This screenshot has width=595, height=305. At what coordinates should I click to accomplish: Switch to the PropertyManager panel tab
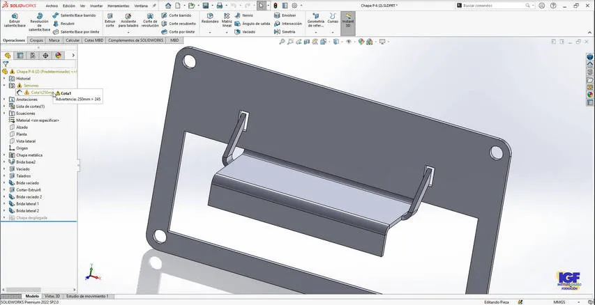coord(20,55)
